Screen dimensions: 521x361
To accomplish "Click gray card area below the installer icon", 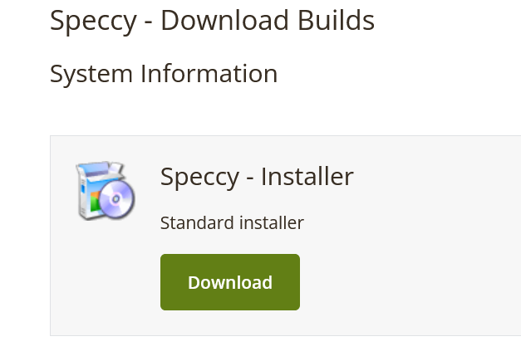I will point(104,282).
